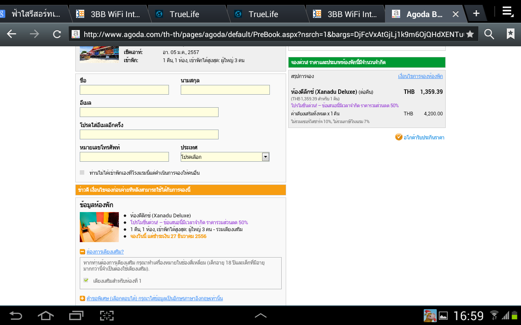This screenshot has height=325, width=521.
Task: Click the orange good news banner
Action: point(181,190)
